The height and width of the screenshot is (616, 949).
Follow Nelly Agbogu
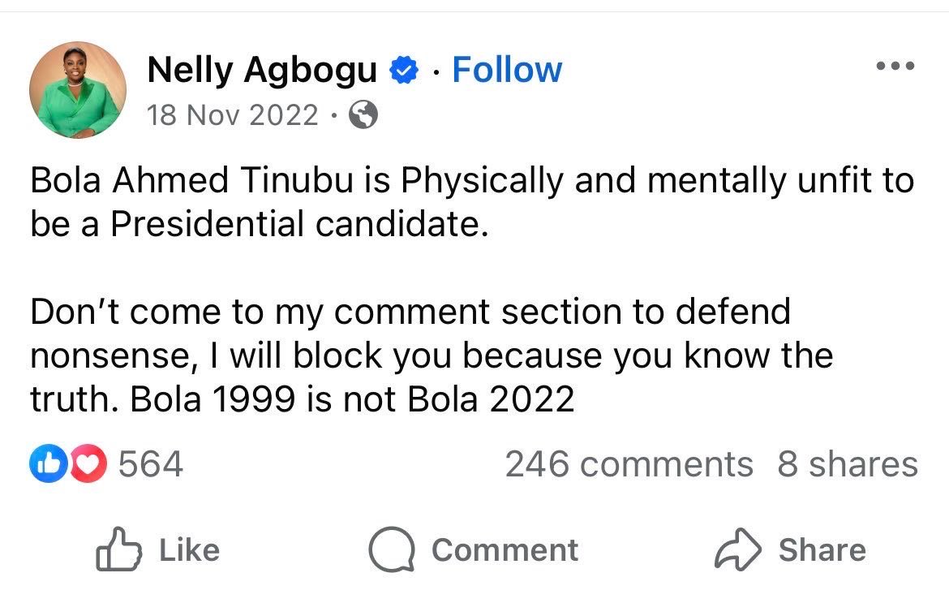(506, 70)
